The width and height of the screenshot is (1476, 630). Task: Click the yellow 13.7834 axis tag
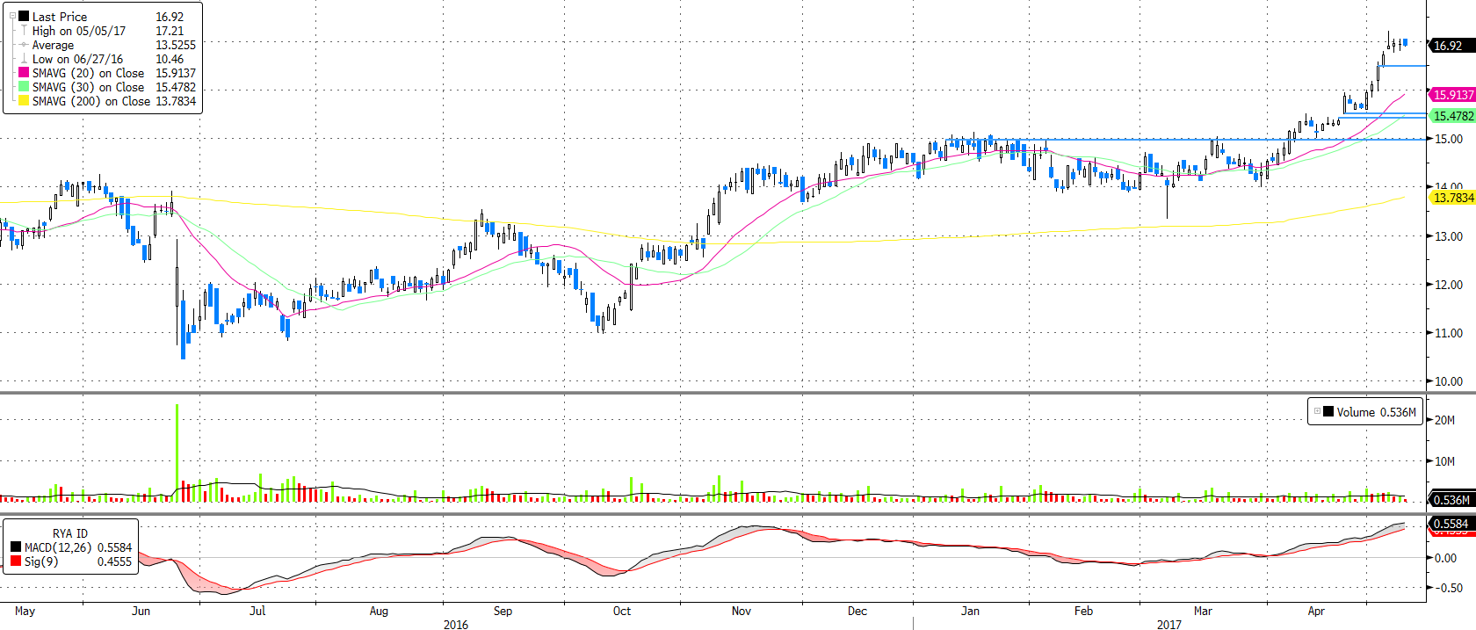point(1452,198)
